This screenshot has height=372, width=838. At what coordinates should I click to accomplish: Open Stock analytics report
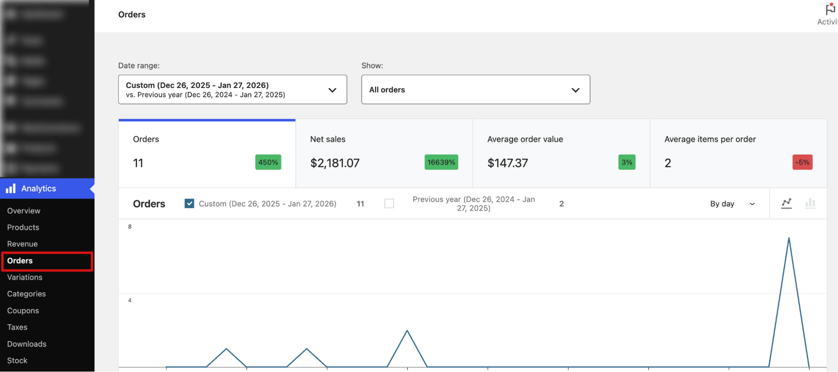pyautogui.click(x=17, y=361)
